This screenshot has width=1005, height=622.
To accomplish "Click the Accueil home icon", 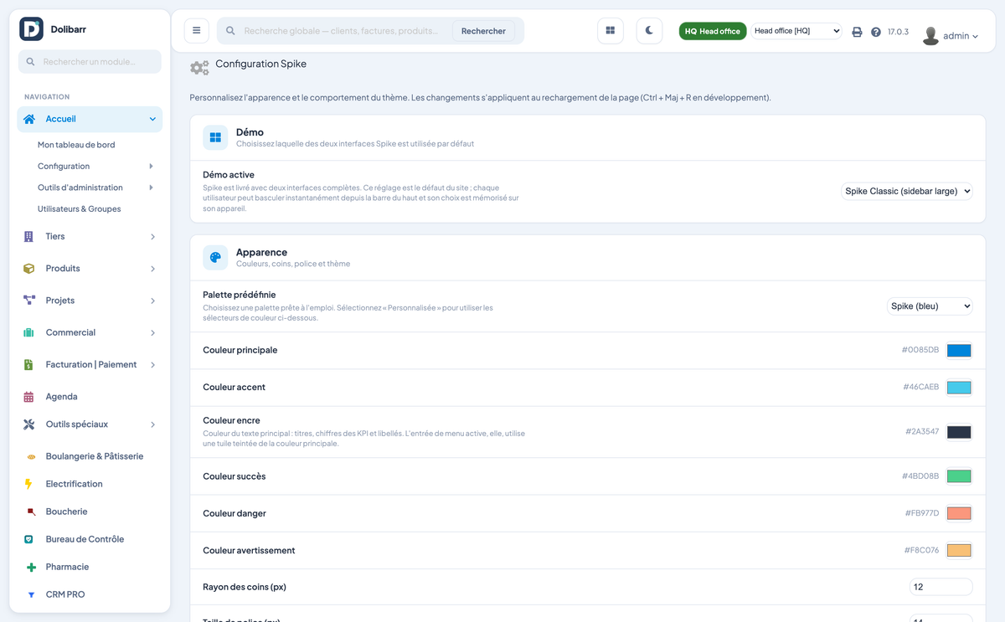I will click(x=29, y=119).
